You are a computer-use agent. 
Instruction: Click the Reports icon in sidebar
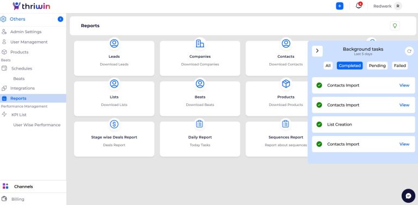[4, 98]
